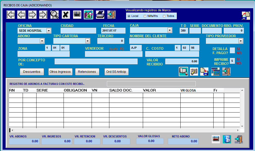Screen dimensions: 255x151
Task: Select the Local radio button
Action: [129, 16]
